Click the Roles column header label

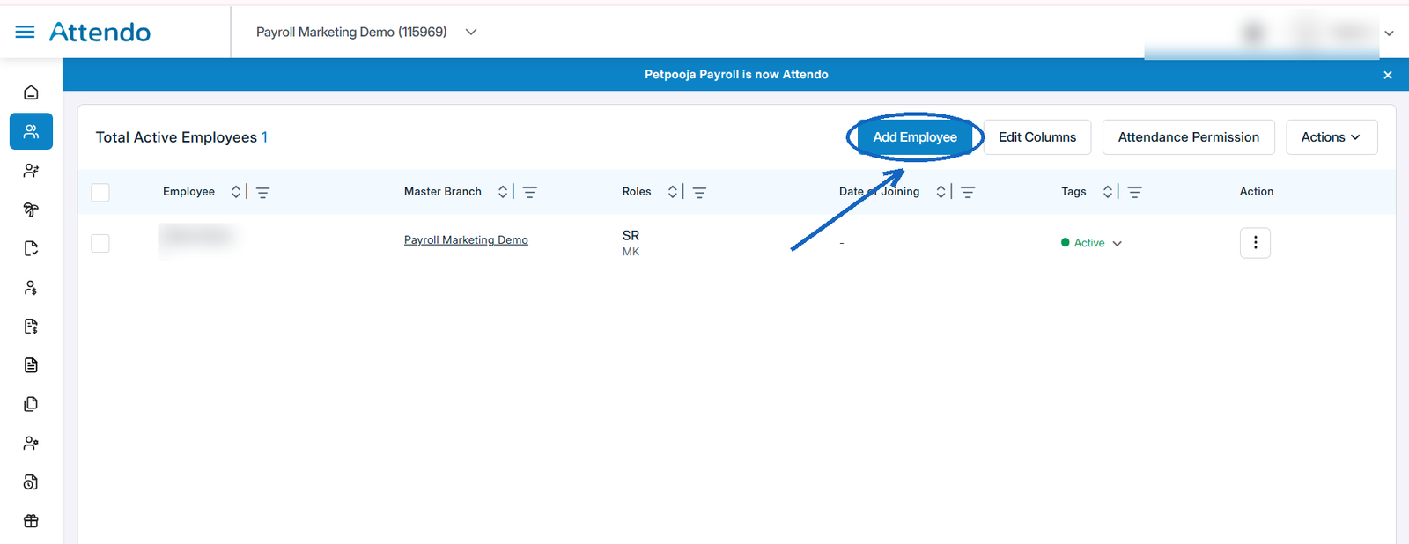pos(637,191)
